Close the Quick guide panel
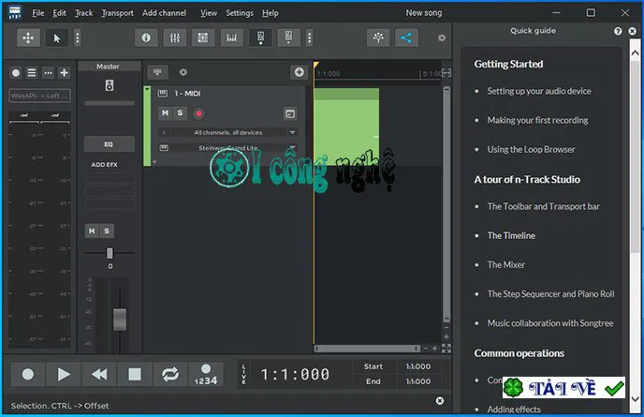 (x=632, y=31)
